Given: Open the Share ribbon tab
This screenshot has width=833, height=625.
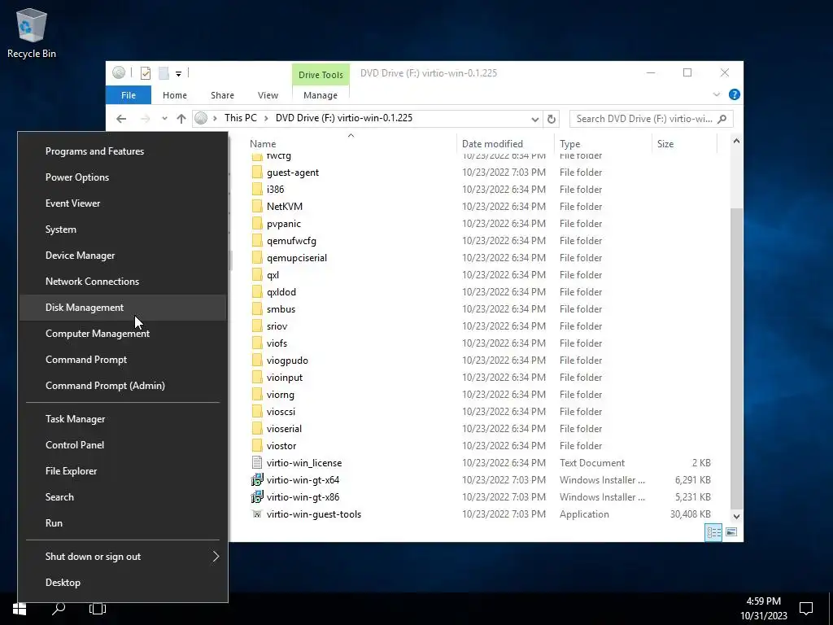Looking at the screenshot, I should 222,95.
